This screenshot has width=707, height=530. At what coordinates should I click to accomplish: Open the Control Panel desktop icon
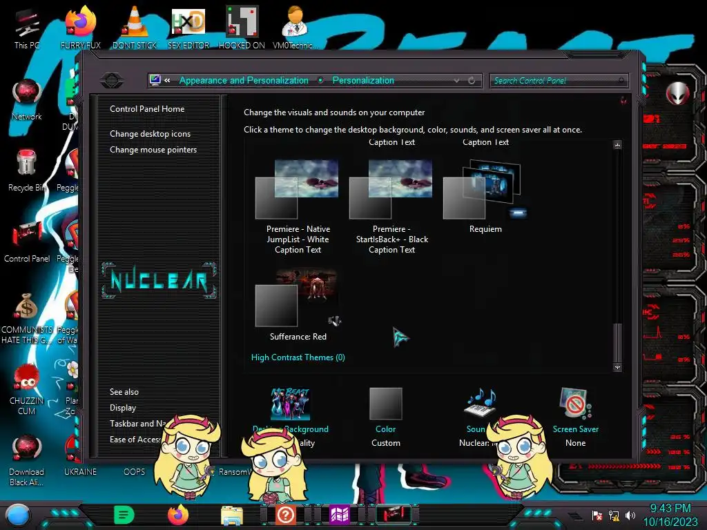(27, 242)
